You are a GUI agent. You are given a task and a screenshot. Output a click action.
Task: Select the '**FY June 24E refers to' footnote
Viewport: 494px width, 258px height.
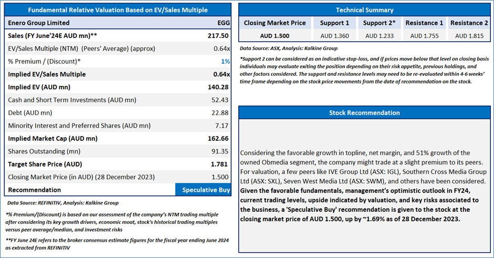point(117,244)
